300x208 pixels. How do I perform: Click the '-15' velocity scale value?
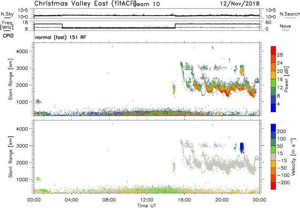(x=282, y=160)
